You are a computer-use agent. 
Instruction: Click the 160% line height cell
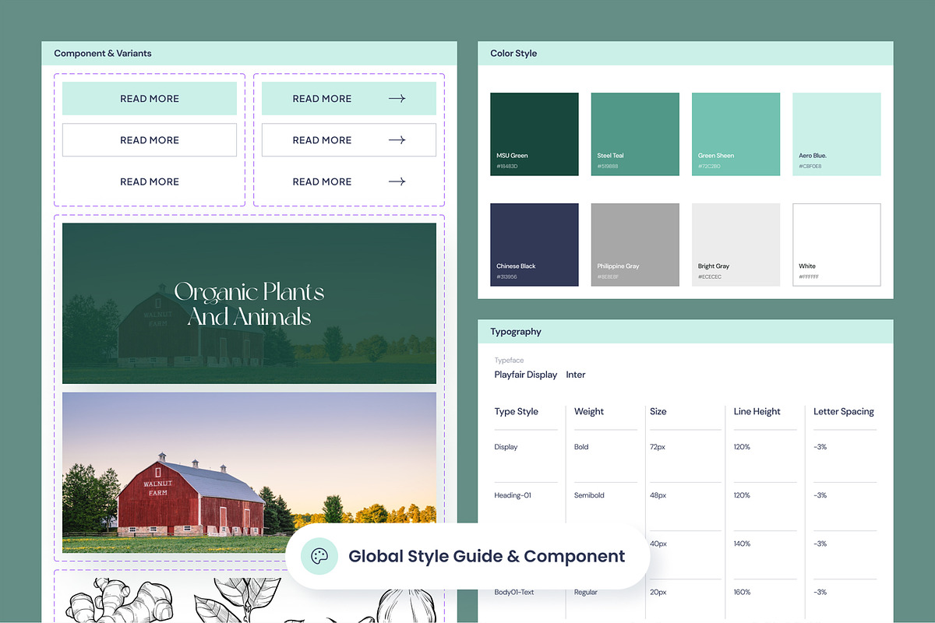742,592
